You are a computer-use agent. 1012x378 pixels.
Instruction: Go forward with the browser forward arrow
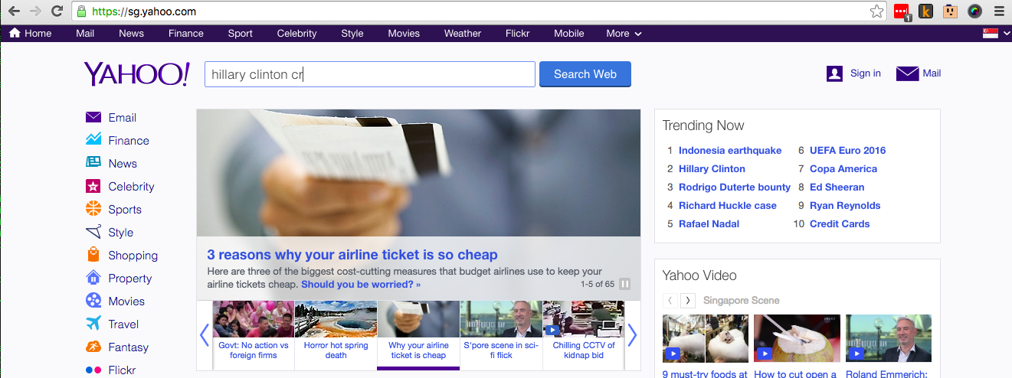[35, 11]
